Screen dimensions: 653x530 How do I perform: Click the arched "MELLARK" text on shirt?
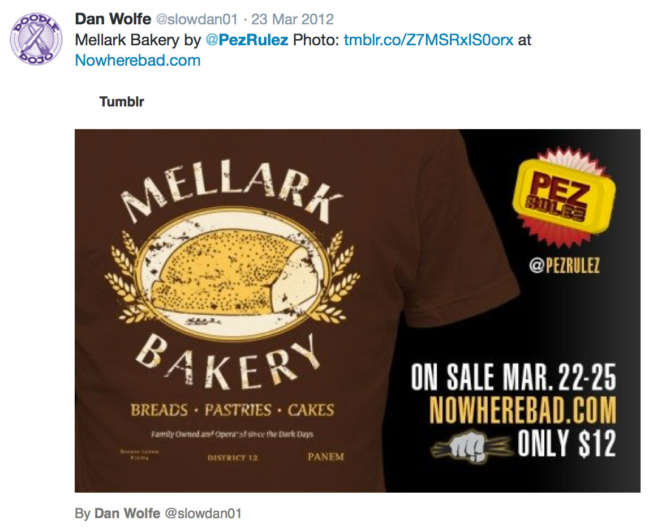[232, 193]
